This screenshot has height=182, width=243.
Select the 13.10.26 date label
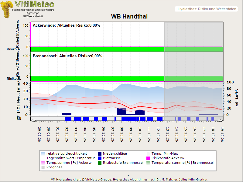click(167, 134)
